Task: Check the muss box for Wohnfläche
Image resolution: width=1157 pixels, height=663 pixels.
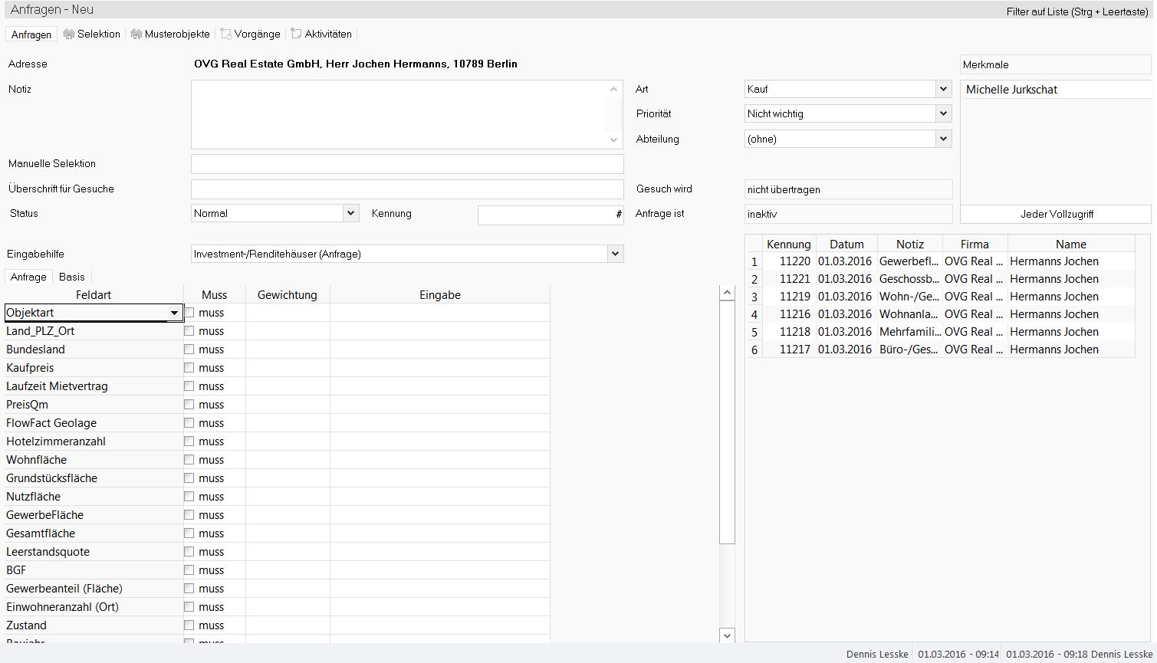Action: click(189, 460)
